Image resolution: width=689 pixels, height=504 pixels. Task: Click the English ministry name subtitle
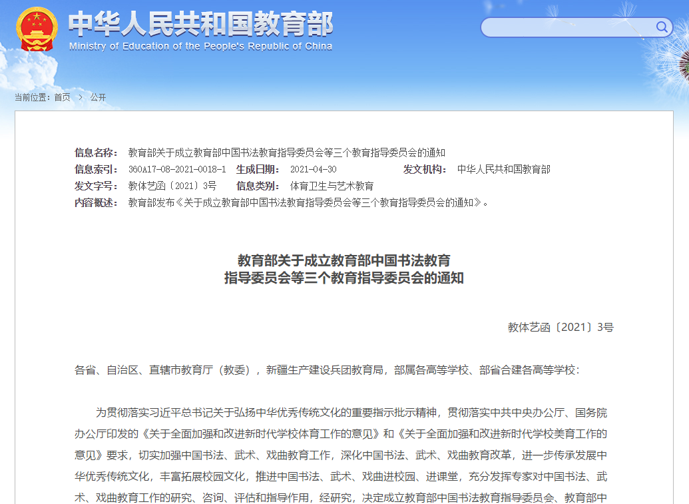pos(200,46)
